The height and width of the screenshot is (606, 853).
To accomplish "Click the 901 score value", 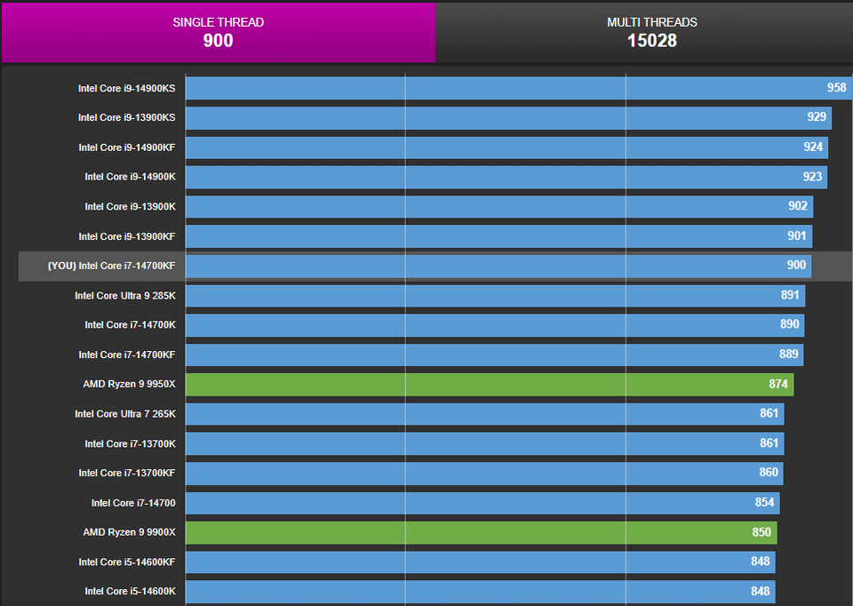I will click(x=797, y=236).
